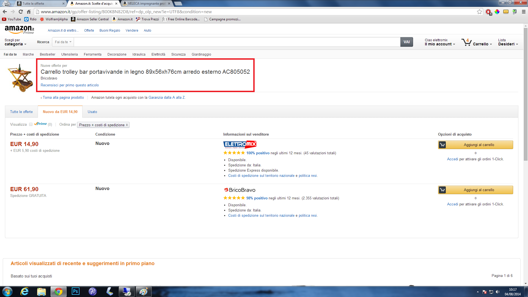Expand the Scegli per categoria menu
This screenshot has width=528, height=297.
[15, 42]
